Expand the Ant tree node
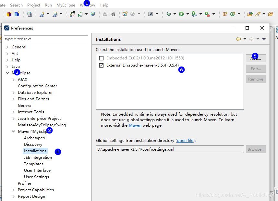Viewport: 278px width, 201px height. click(x=7, y=54)
